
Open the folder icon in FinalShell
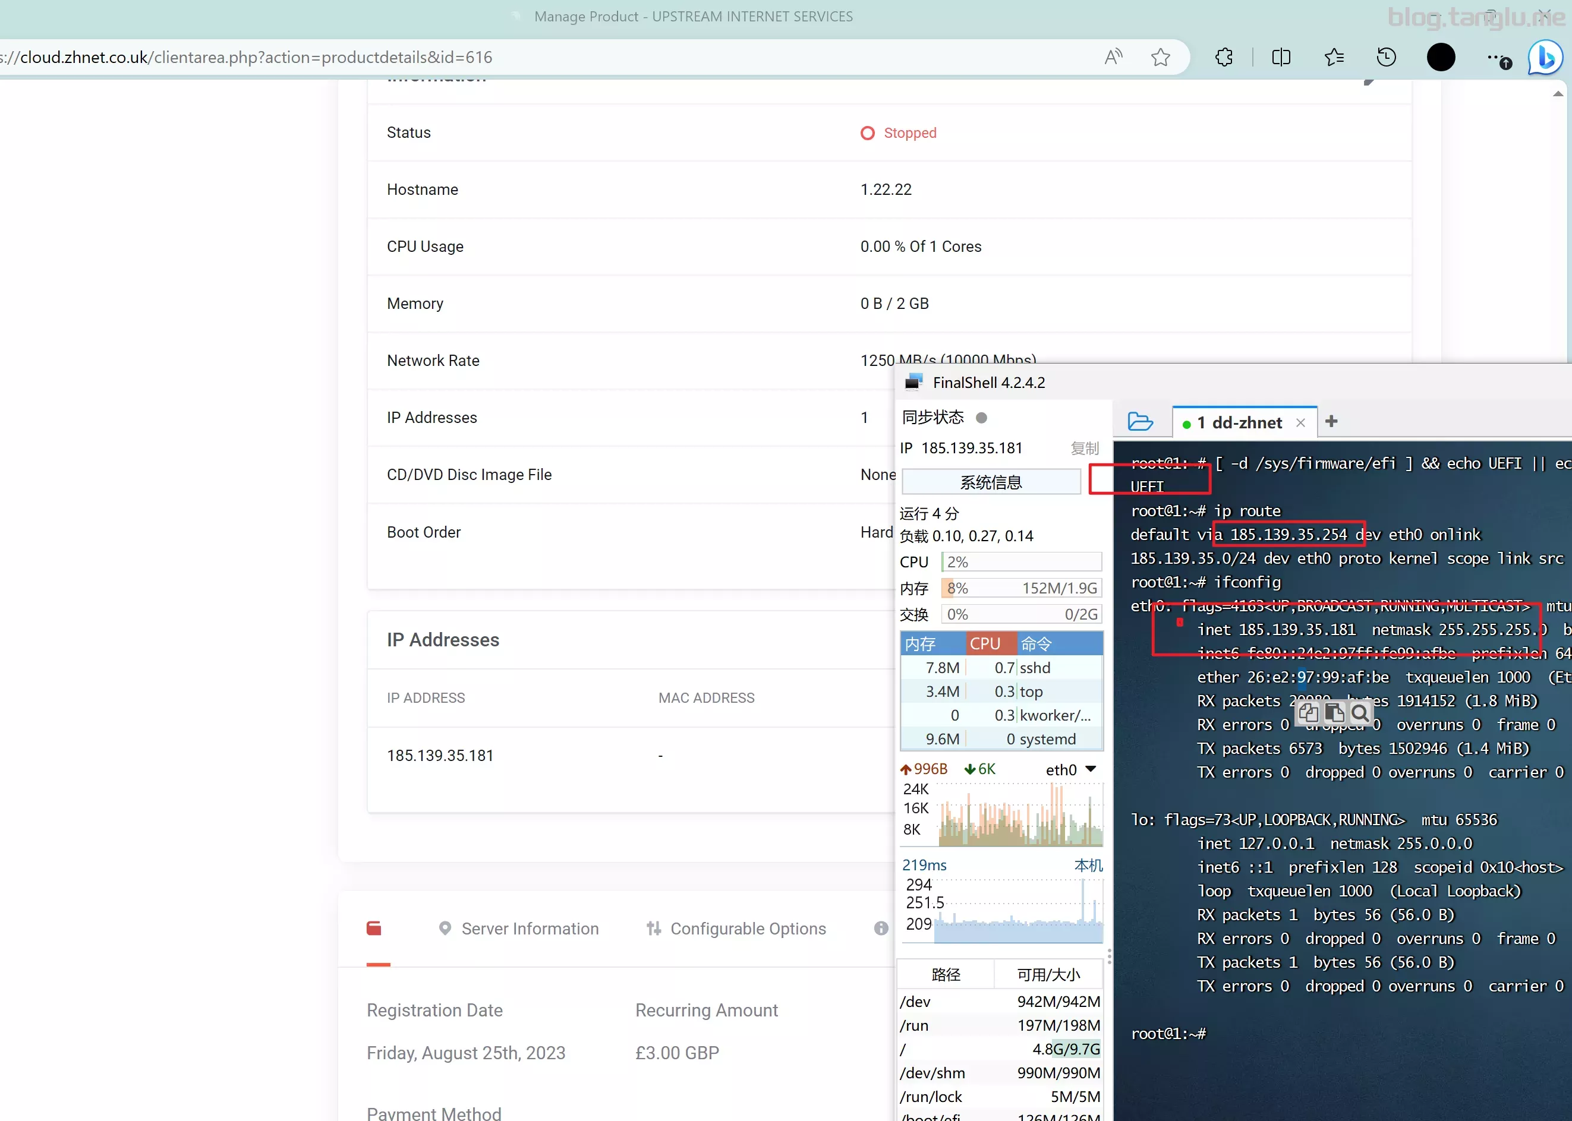(x=1140, y=421)
